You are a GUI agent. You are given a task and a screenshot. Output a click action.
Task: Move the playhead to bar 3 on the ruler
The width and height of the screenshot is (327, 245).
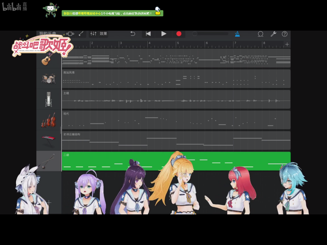[121, 43]
